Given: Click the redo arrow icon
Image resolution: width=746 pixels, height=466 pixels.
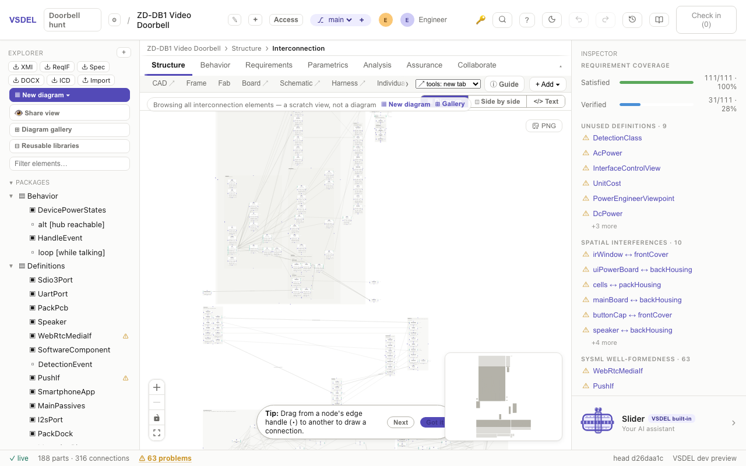Looking at the screenshot, I should [x=605, y=20].
